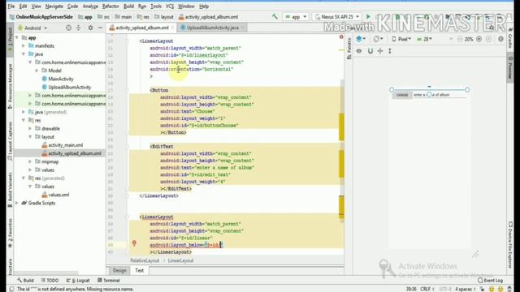This screenshot has height=292, width=520.
Task: Zoom out the layout preview
Action: pos(459,39)
